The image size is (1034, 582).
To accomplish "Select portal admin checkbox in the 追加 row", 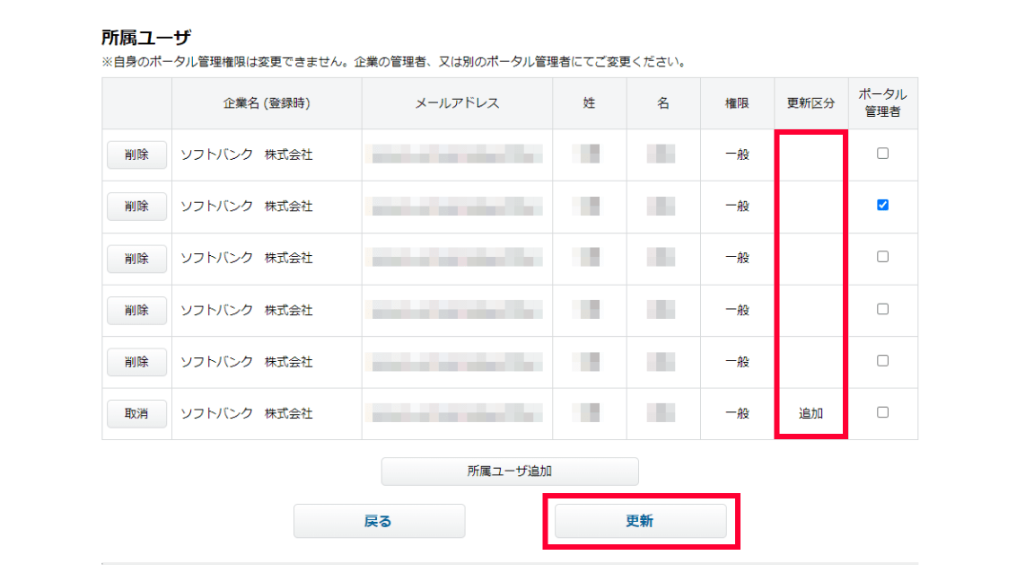I will click(882, 412).
